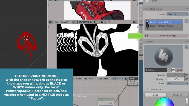
Task: Select the Boots_Diffuse_Colors texture slot
Action: click(164, 26)
